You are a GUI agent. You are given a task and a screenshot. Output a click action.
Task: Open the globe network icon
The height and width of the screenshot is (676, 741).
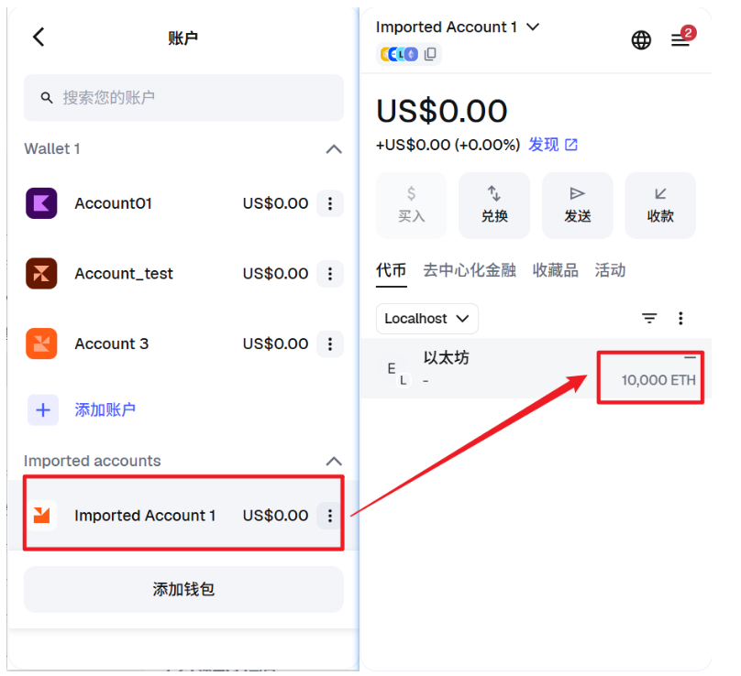(x=641, y=40)
